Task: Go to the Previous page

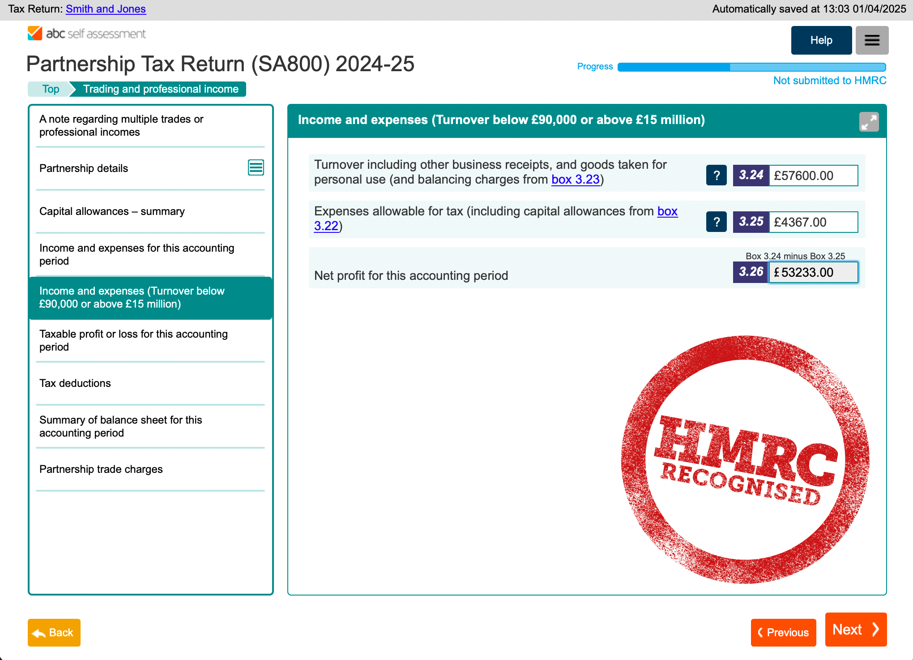Action: [783, 632]
